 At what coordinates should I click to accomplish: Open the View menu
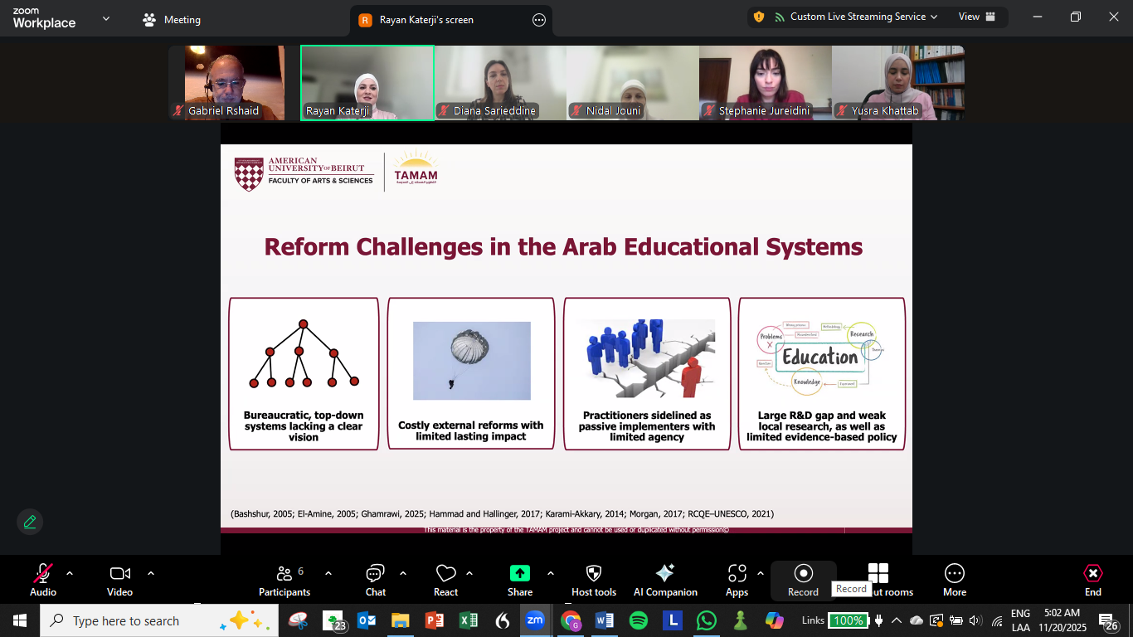(975, 17)
